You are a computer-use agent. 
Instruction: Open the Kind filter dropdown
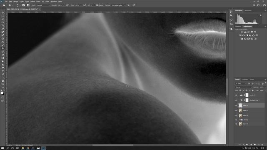click(x=241, y=83)
